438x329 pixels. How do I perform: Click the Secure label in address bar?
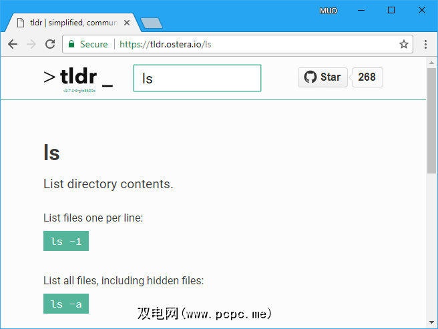pos(94,44)
